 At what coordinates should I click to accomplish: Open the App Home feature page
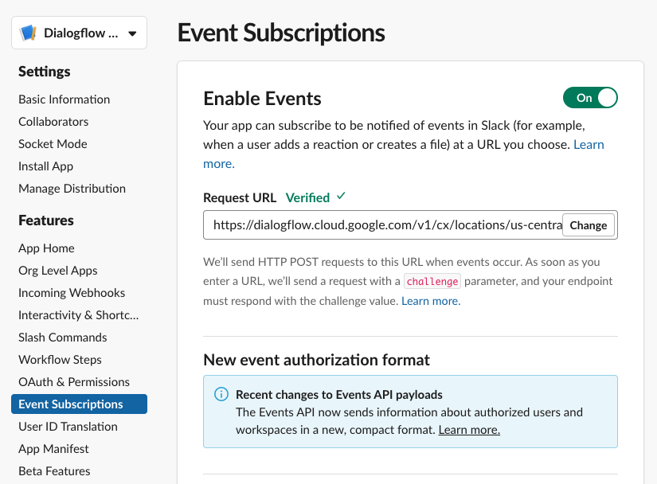[46, 248]
